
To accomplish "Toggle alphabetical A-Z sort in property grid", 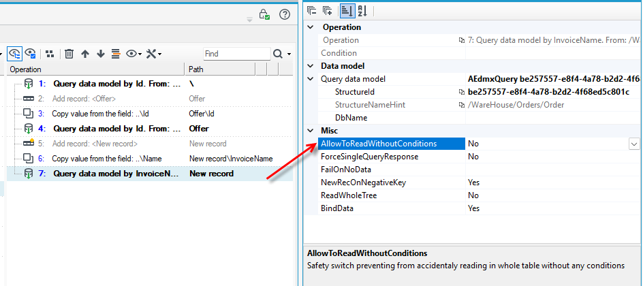I will pos(362,11).
